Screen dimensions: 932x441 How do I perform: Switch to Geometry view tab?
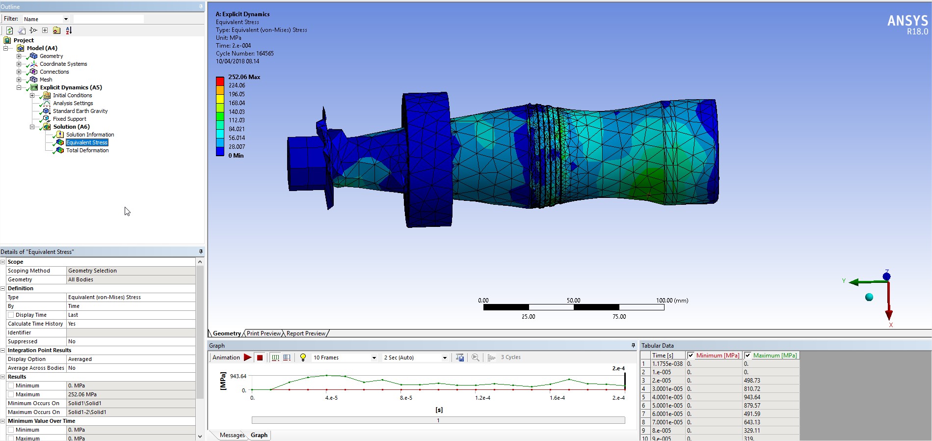click(x=227, y=333)
